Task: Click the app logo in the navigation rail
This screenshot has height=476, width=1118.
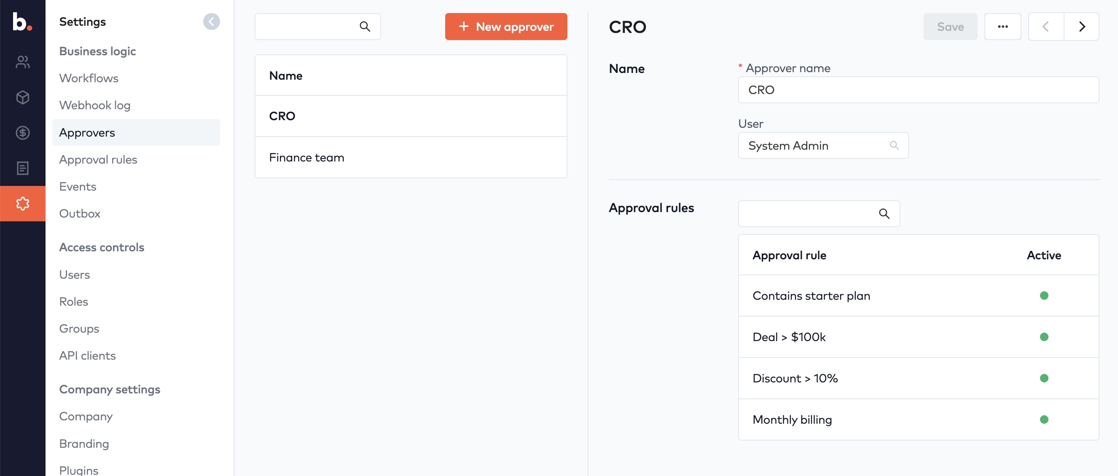Action: [22, 22]
